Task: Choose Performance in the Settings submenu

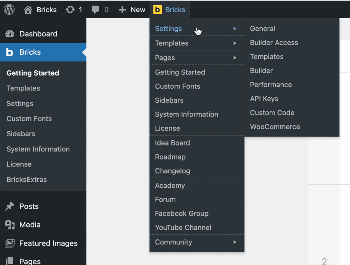Action: [x=271, y=85]
